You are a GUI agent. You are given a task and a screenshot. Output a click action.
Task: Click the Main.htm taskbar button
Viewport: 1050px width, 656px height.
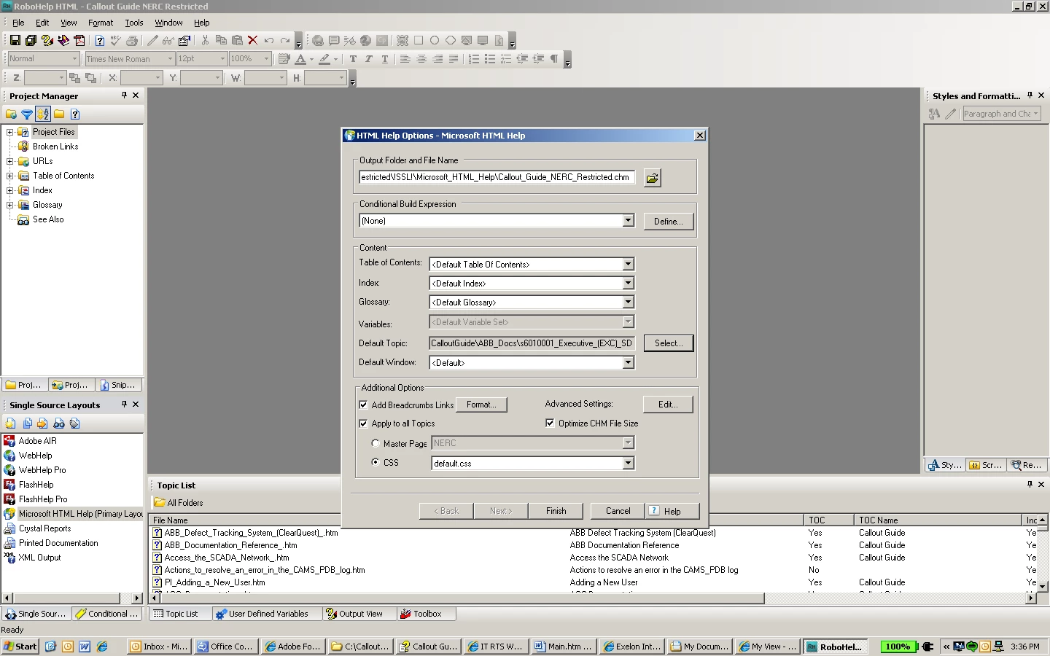pyautogui.click(x=563, y=647)
